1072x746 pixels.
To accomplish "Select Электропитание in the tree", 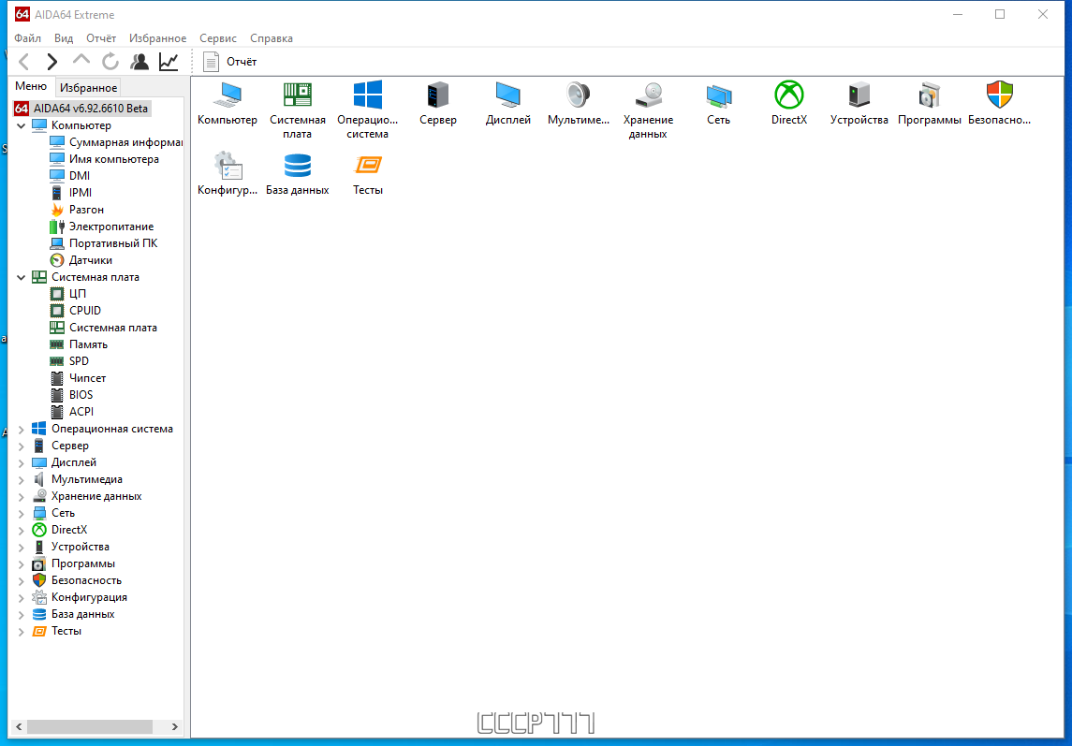I will [x=102, y=227].
